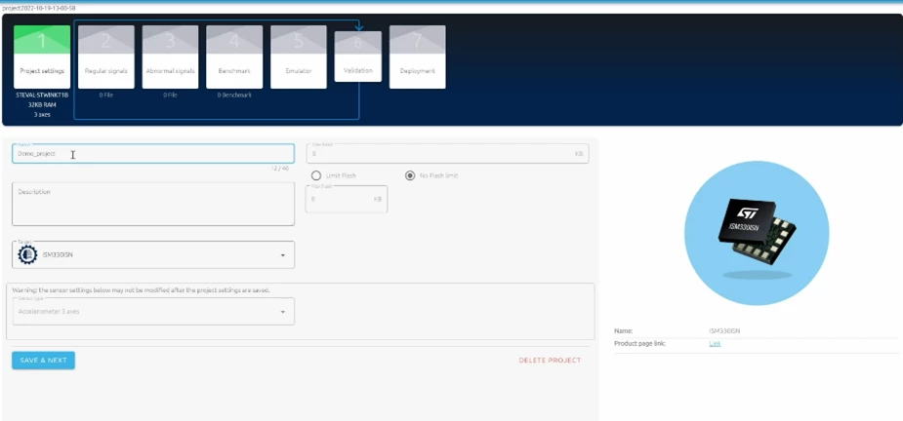Click the Description text area
Image resolution: width=903 pixels, height=421 pixels.
[153, 205]
